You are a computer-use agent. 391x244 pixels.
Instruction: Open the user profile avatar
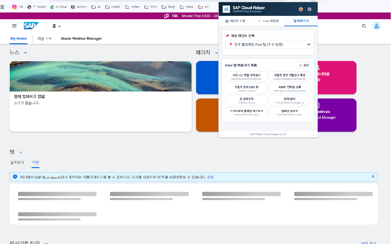point(377,26)
